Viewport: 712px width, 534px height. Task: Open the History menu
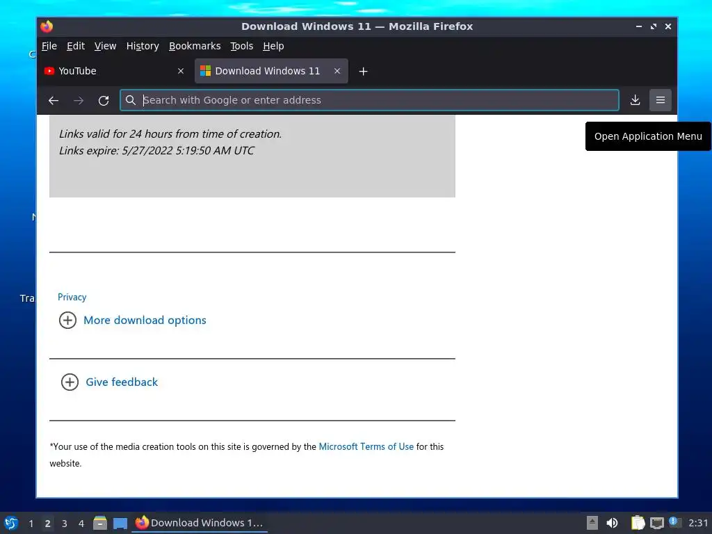click(x=143, y=46)
